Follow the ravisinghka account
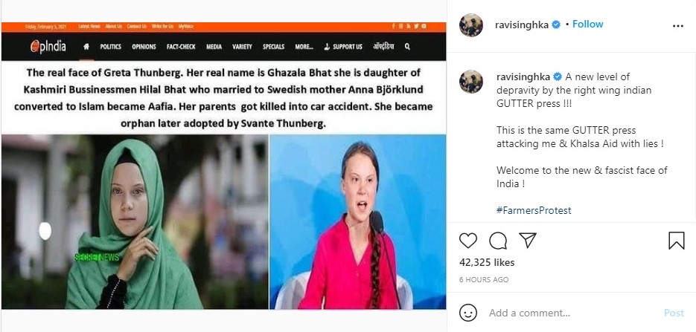696x332 pixels. pyautogui.click(x=588, y=25)
